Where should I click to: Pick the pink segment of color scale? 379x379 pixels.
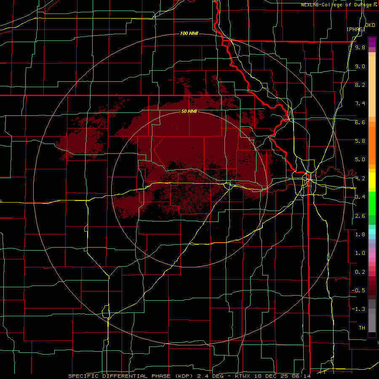[372, 255]
